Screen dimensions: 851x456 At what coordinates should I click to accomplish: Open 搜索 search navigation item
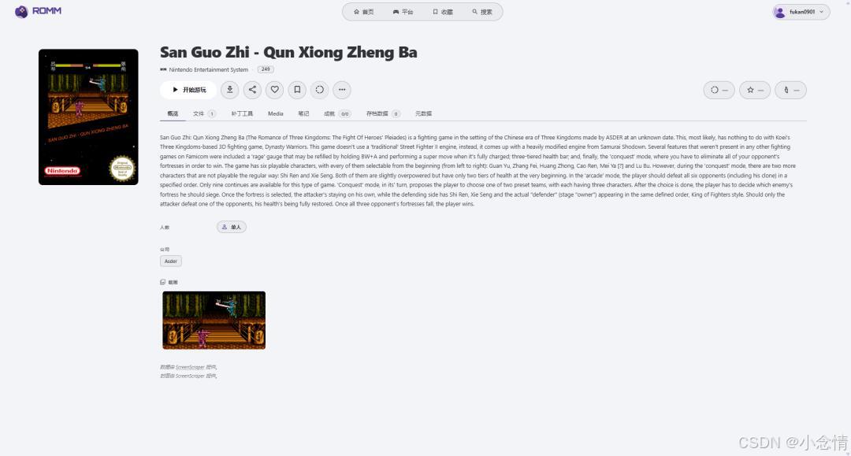pos(482,12)
